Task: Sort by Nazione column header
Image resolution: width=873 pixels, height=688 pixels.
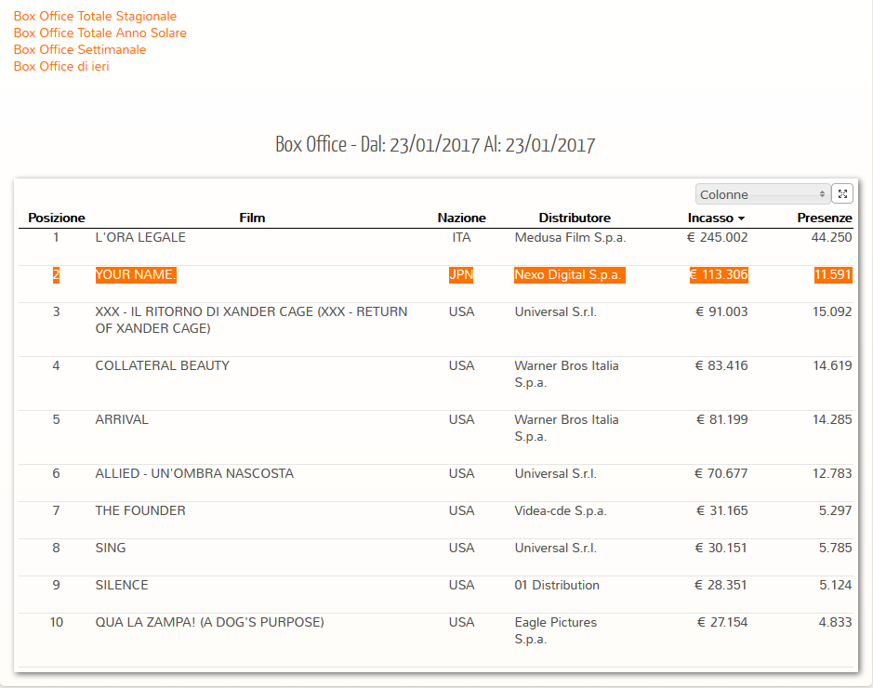Action: click(461, 218)
